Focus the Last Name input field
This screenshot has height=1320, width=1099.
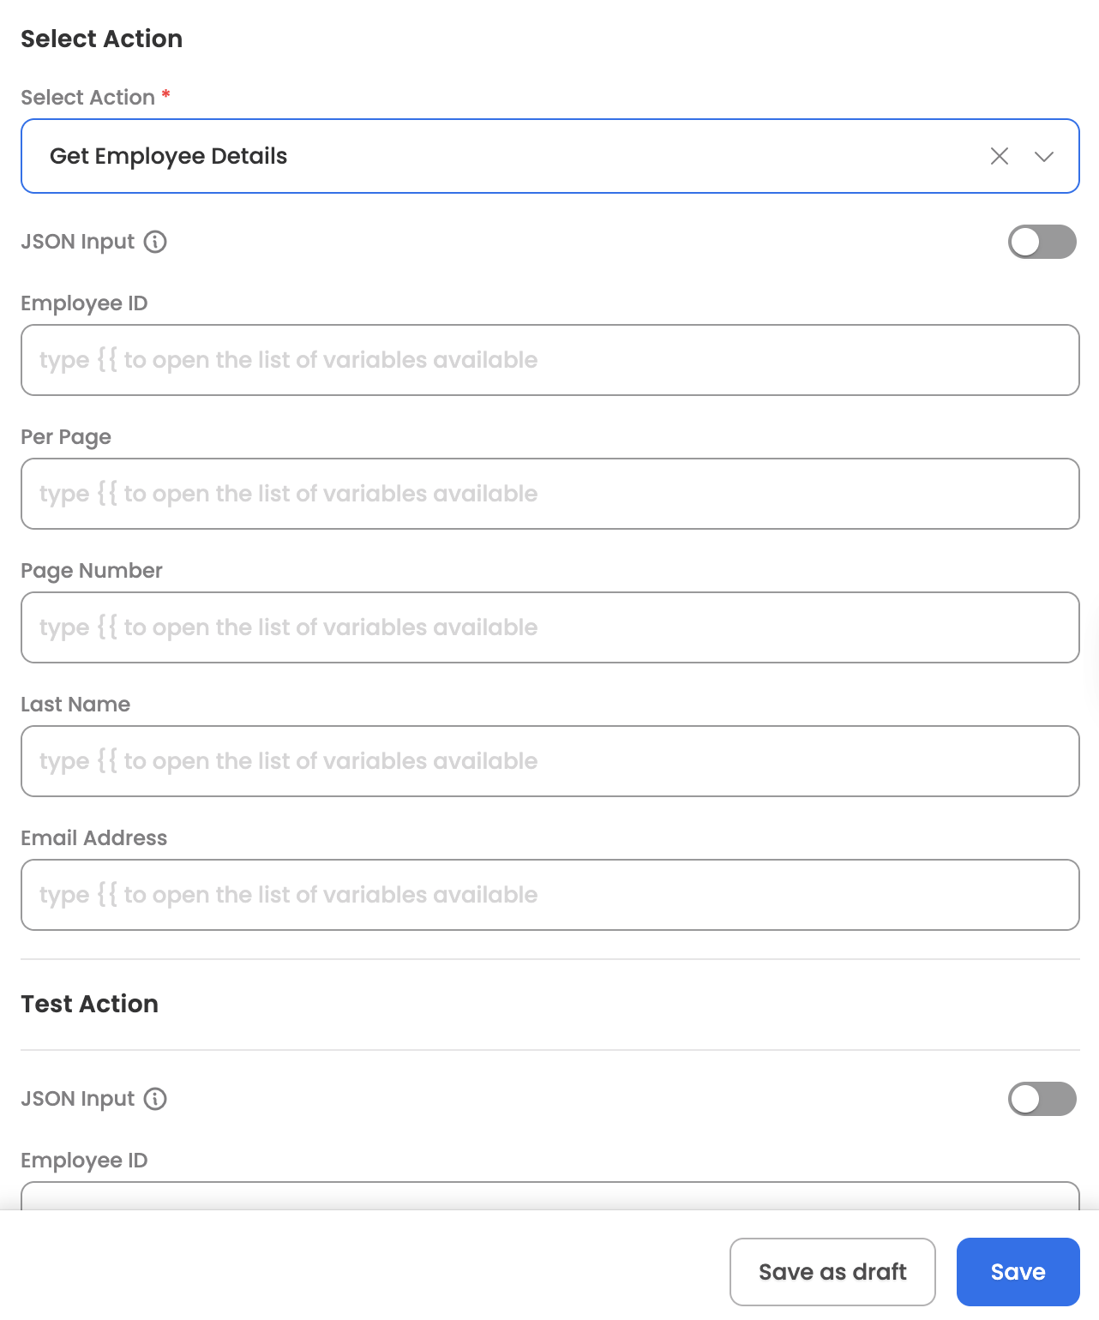tap(549, 761)
